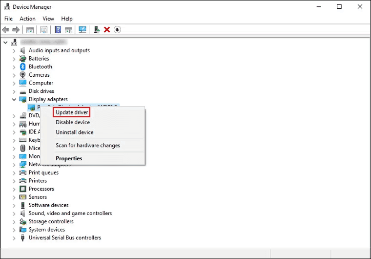Image resolution: width=371 pixels, height=259 pixels.
Task: Click the Cameras webcam icon
Action: point(23,75)
